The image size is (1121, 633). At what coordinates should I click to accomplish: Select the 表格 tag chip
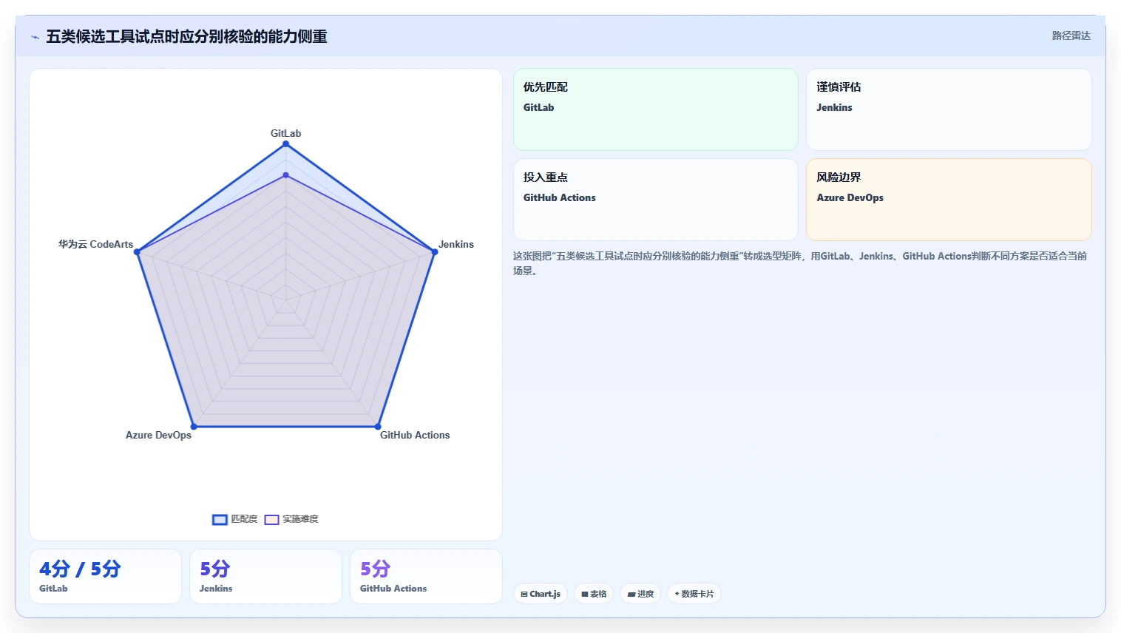[x=594, y=594]
